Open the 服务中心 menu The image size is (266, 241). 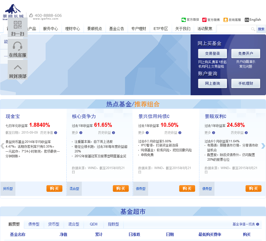click(x=50, y=29)
